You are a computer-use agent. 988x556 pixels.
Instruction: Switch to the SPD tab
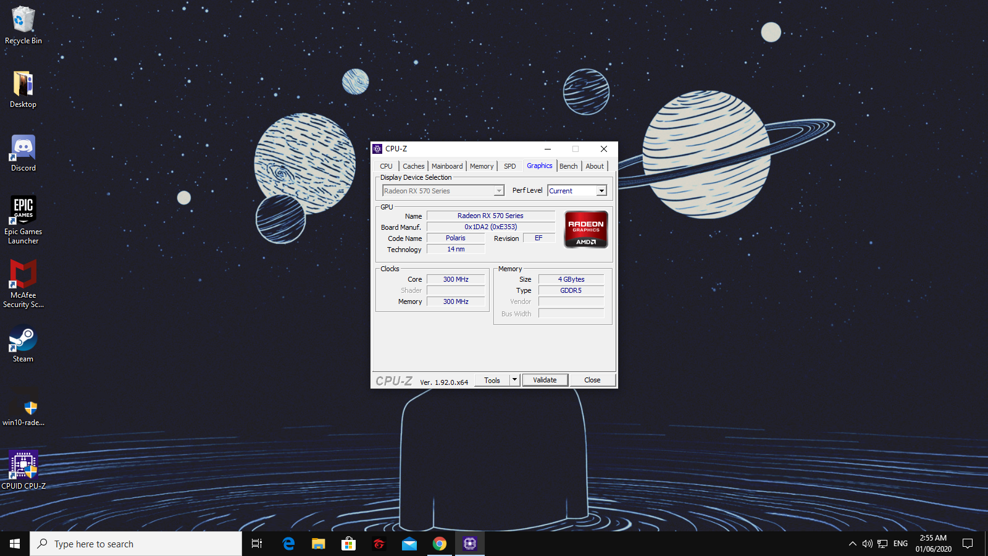[x=509, y=166]
